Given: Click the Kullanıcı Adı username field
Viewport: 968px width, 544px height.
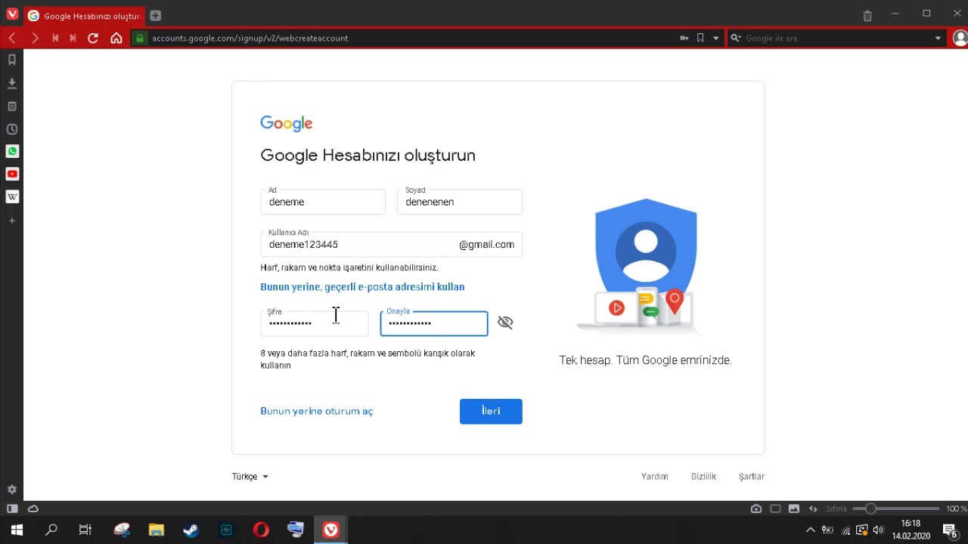Looking at the screenshot, I should pyautogui.click(x=392, y=244).
